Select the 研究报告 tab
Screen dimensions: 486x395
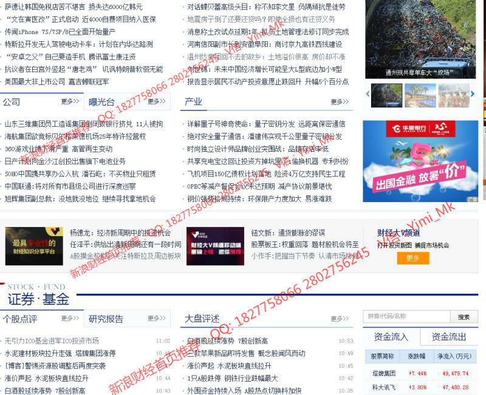(106, 319)
